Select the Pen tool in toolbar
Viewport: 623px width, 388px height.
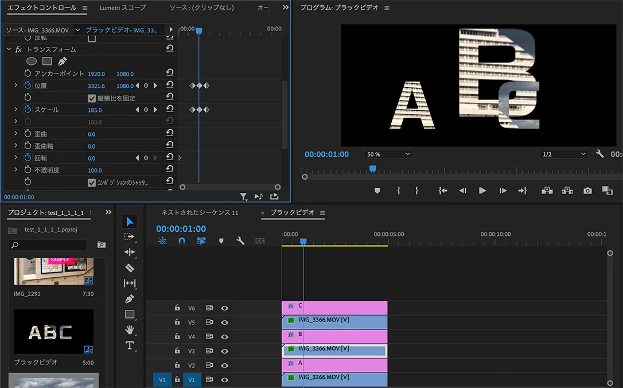coord(130,298)
